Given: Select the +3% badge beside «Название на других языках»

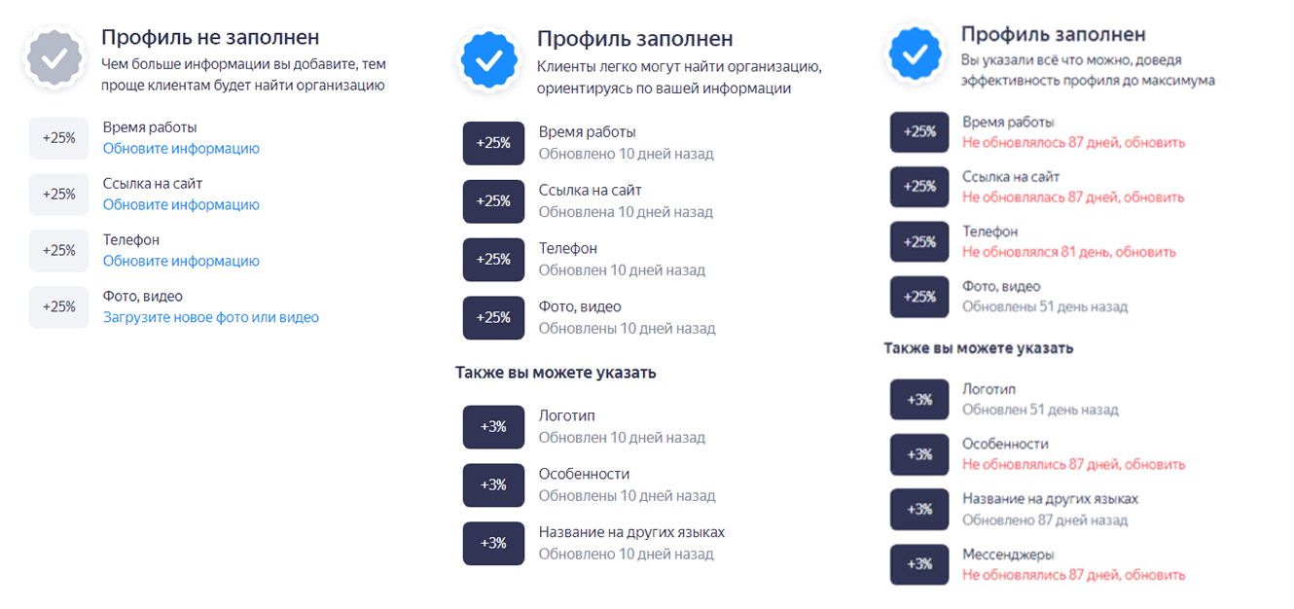Looking at the screenshot, I should (x=493, y=543).
